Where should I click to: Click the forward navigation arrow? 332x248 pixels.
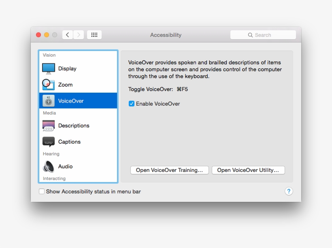click(79, 34)
